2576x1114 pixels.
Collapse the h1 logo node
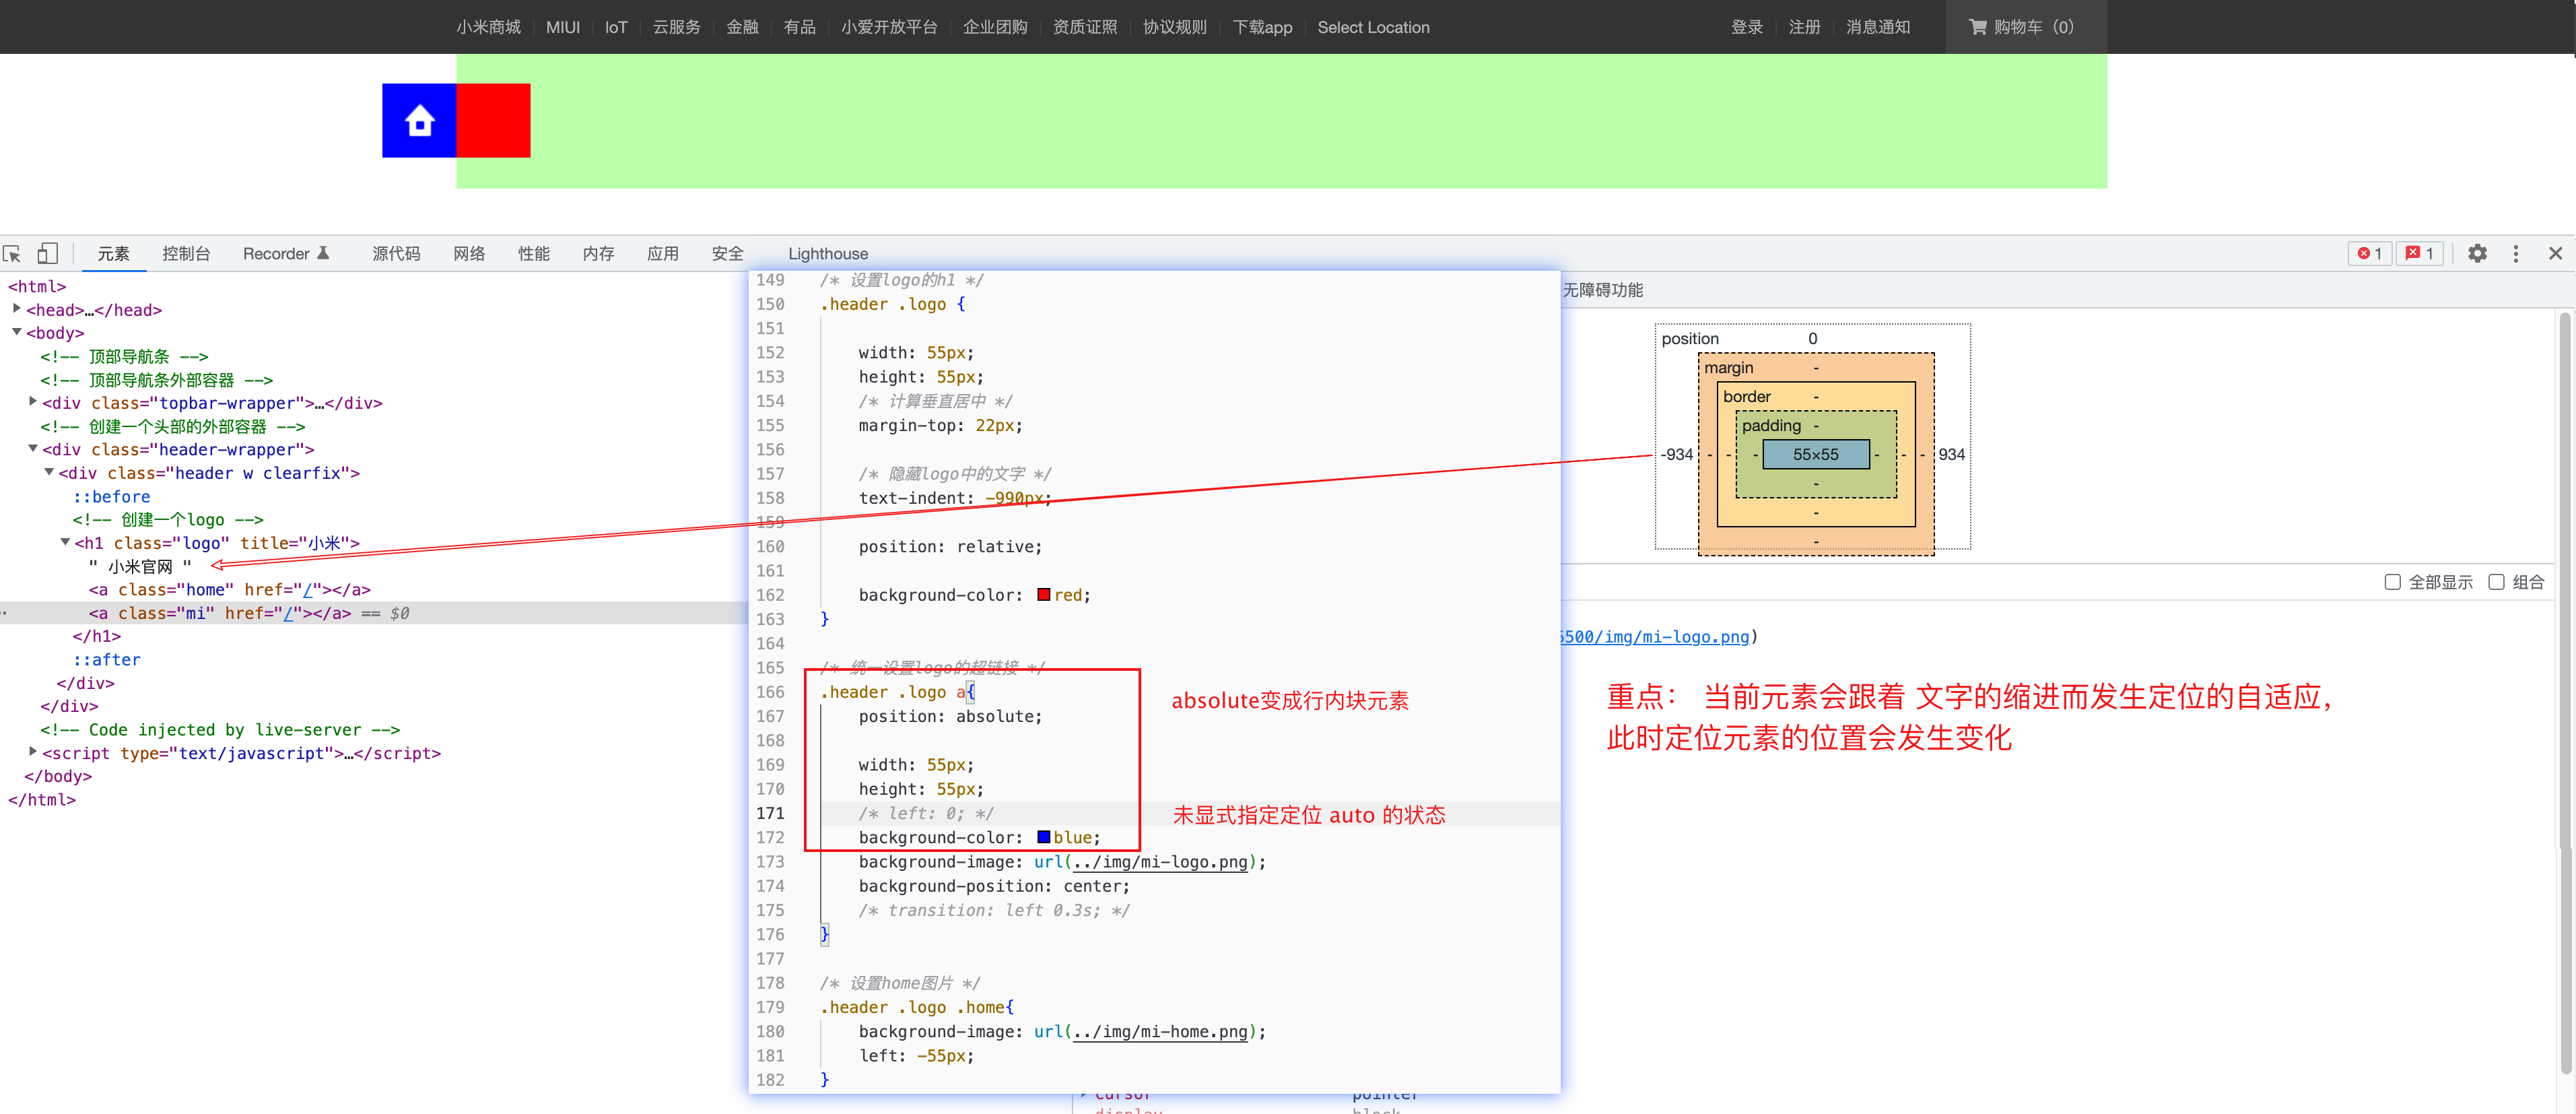pos(65,542)
